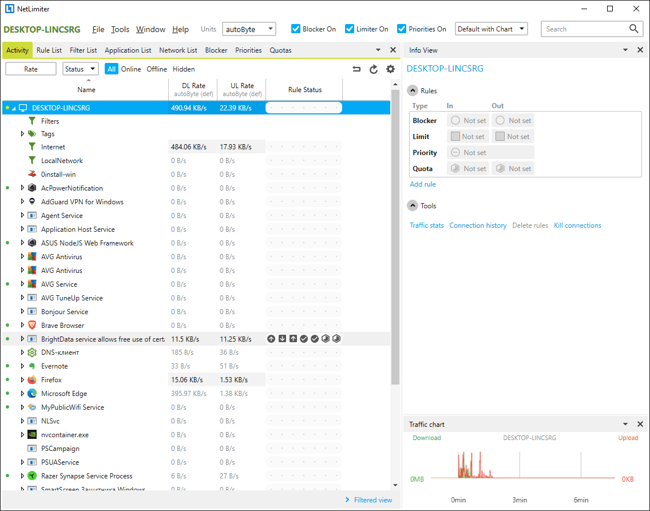This screenshot has width=650, height=511.
Task: Switch to the Quotas tab
Action: coord(280,50)
